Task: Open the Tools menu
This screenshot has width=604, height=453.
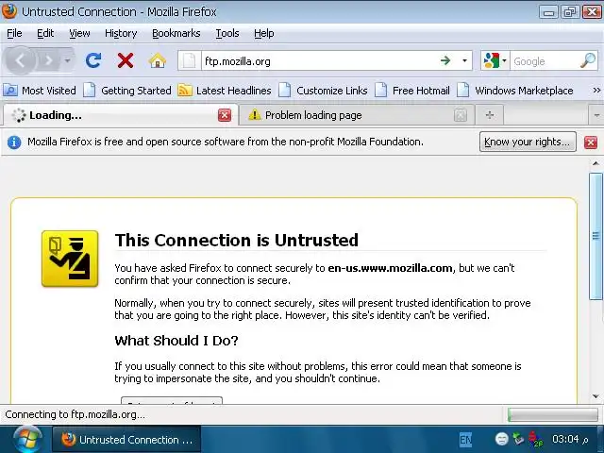Action: (x=227, y=34)
